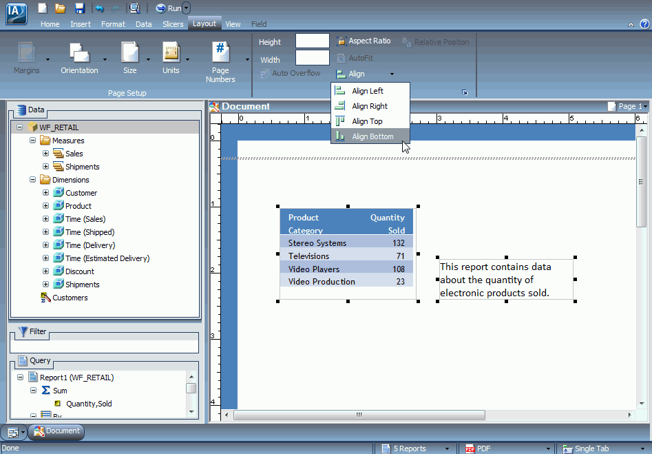Open the Align dropdown arrow
This screenshot has height=454, width=652.
pos(392,74)
